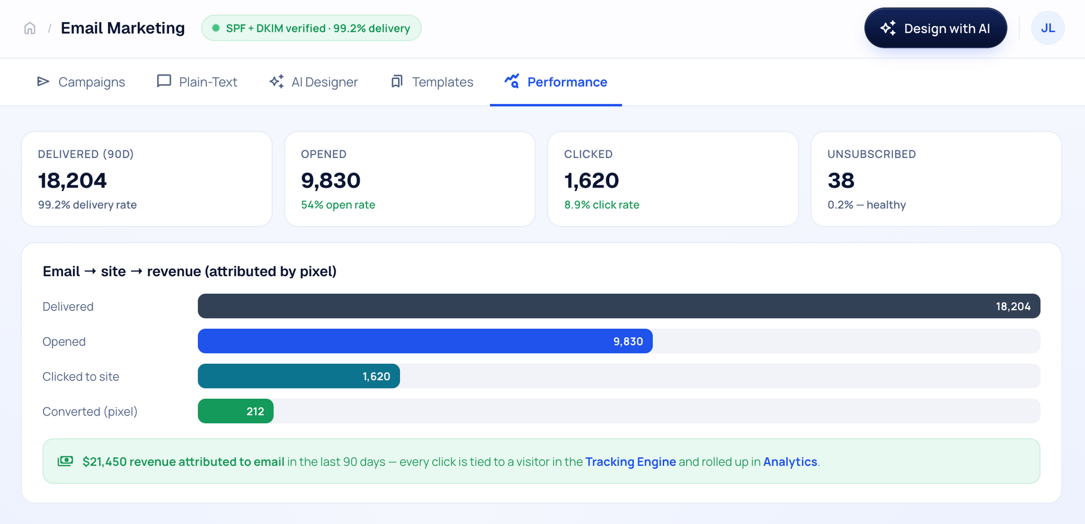Click the 'Clicked to site' row label

point(81,377)
